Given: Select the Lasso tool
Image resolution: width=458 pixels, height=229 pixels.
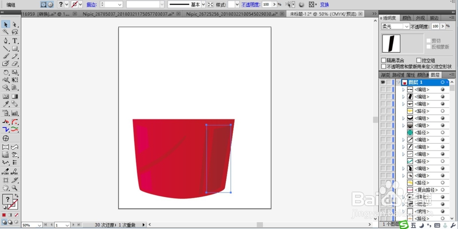Looking at the screenshot, I should pyautogui.click(x=15, y=32).
